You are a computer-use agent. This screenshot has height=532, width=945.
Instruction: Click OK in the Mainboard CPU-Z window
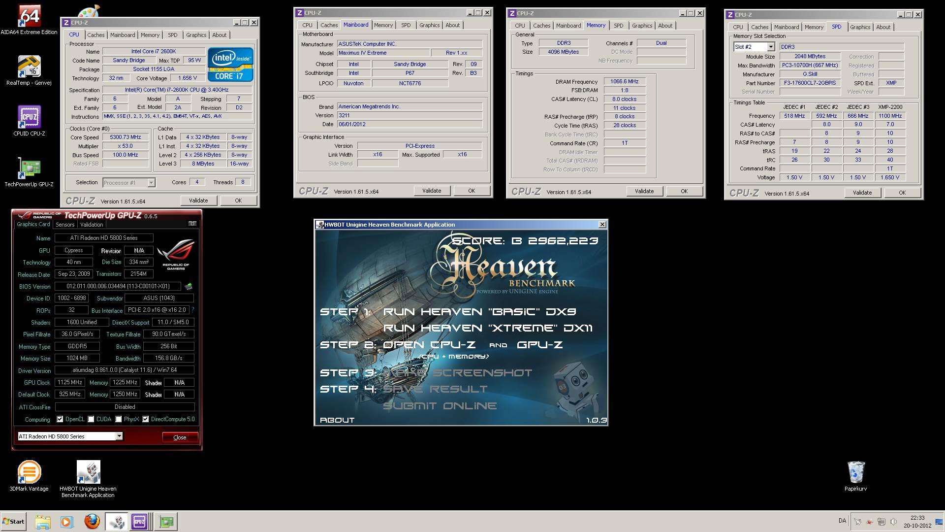pos(472,191)
